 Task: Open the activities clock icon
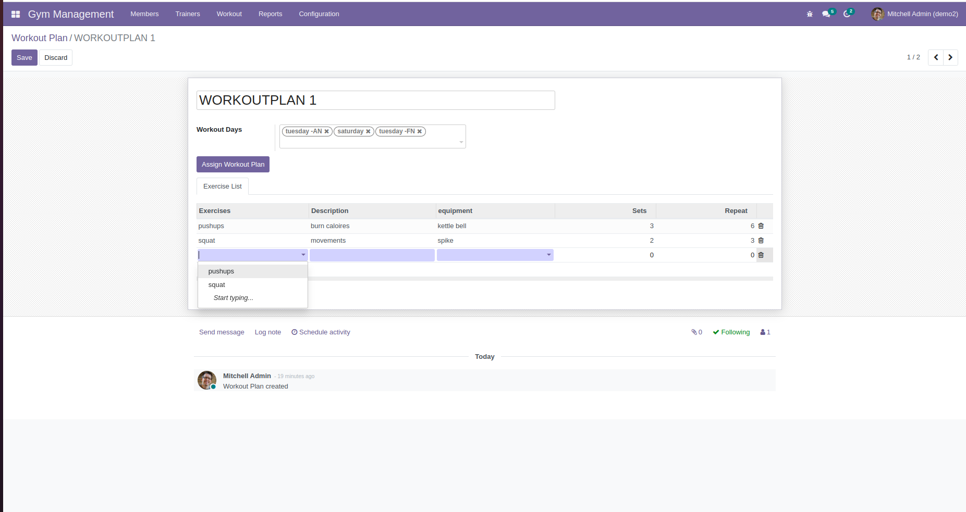click(x=848, y=14)
